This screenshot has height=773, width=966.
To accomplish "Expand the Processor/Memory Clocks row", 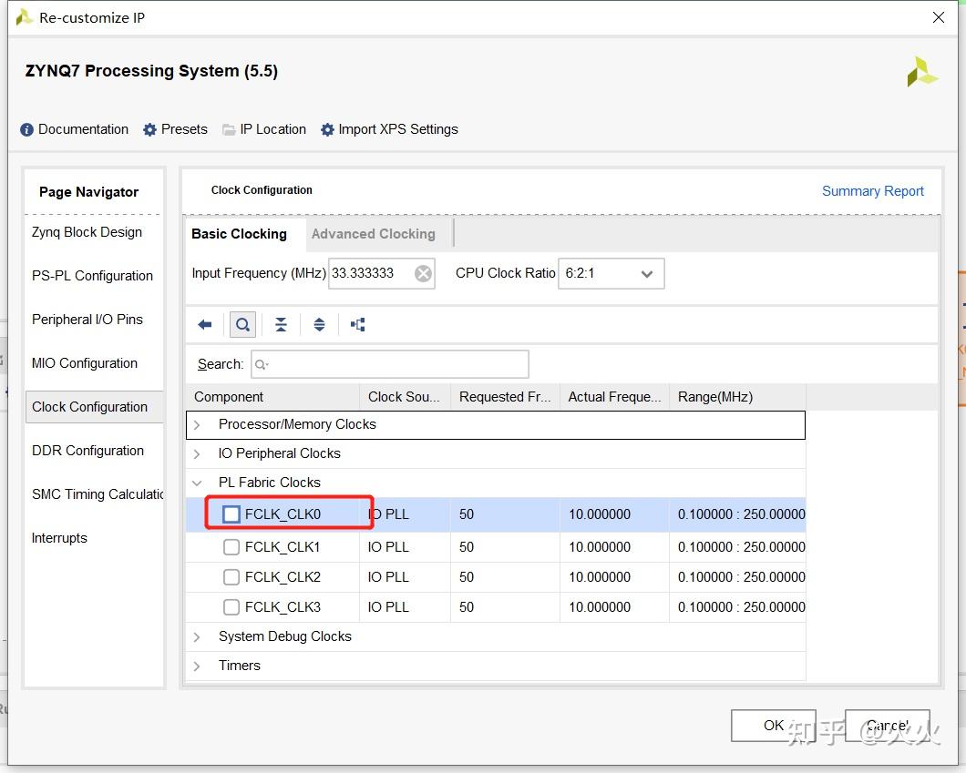I will pos(197,424).
